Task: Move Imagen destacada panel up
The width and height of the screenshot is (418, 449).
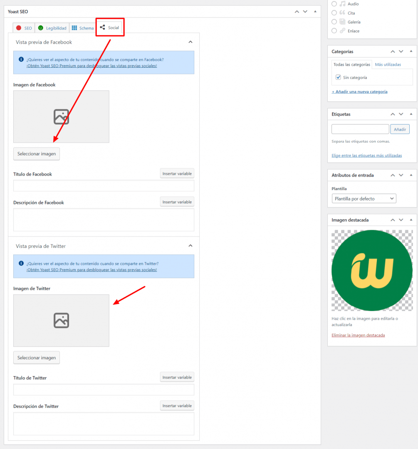Action: point(393,220)
